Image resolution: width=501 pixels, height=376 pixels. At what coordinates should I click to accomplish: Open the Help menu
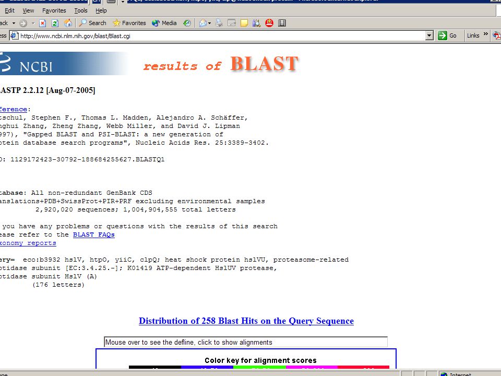[x=101, y=10]
